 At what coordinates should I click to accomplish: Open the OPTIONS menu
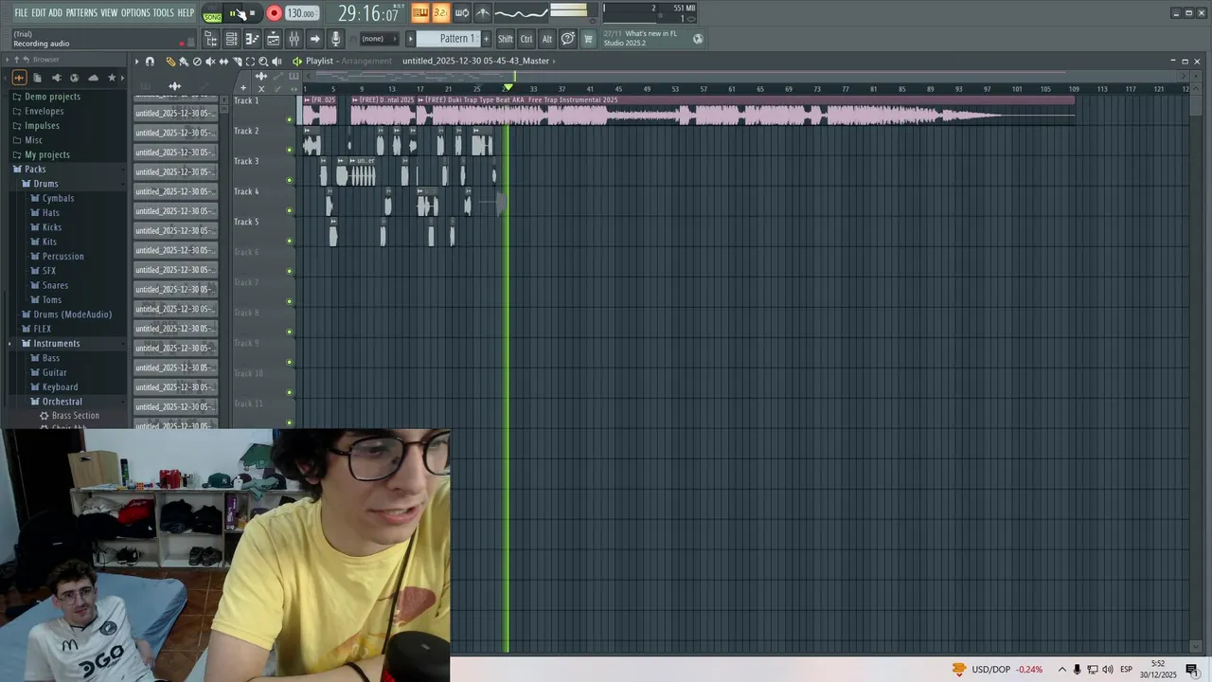pos(135,12)
